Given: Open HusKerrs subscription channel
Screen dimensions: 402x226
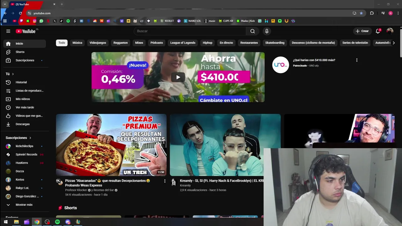Looking at the screenshot, I should coord(24,163).
